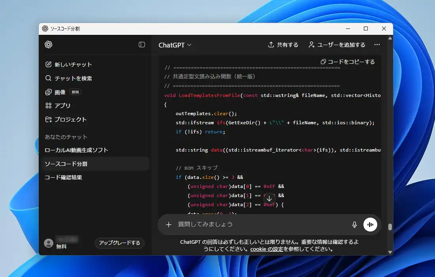
Task: Start voice mode with the waveform button
Action: point(370,224)
